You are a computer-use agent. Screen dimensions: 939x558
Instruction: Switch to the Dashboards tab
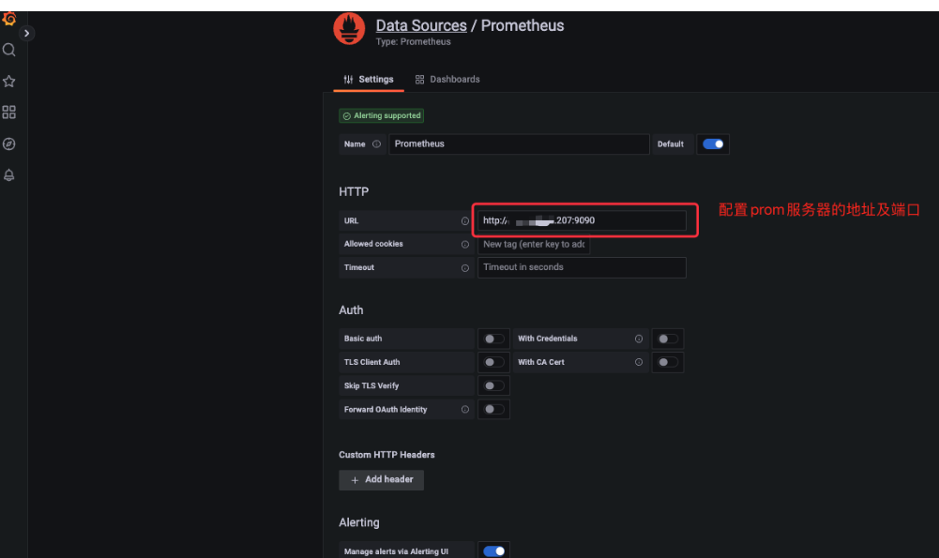point(447,79)
